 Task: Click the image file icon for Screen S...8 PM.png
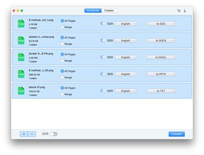click(21, 57)
